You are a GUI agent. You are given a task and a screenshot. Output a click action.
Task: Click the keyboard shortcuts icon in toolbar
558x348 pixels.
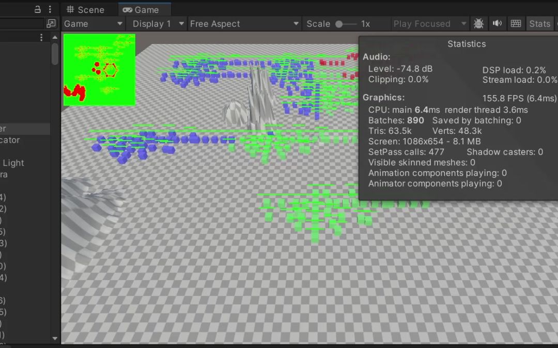click(x=515, y=24)
